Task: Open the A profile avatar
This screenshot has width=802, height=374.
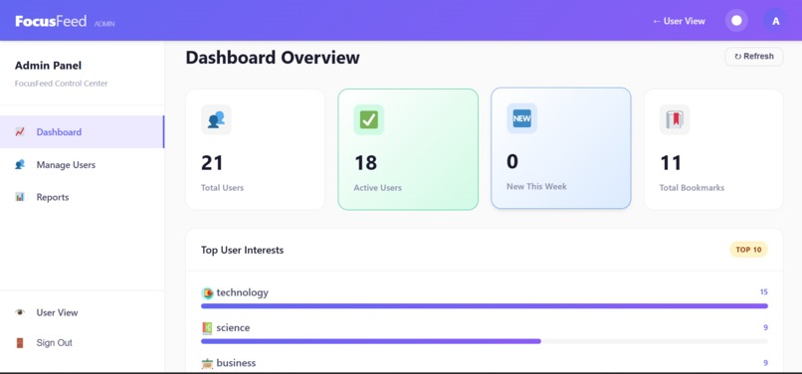Action: coord(775,21)
